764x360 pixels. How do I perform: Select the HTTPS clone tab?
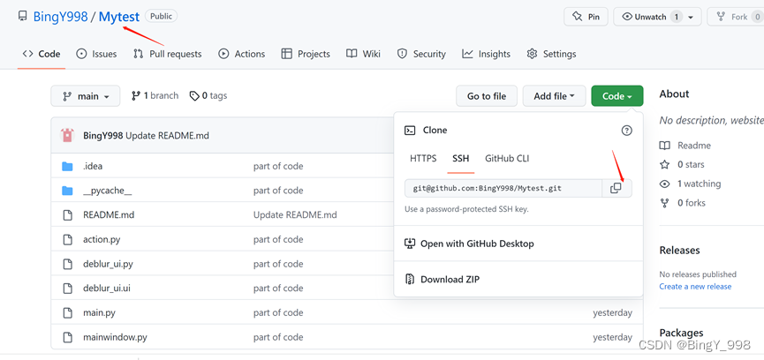(423, 159)
